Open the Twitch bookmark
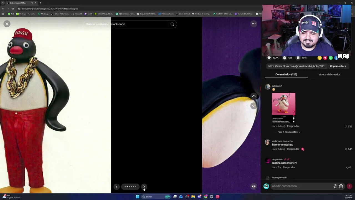The height and width of the screenshot is (200, 355). [88, 14]
